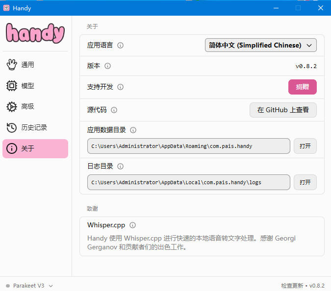331x291 pixels.
Task: Click info icon next to Whisper.cpp
Action: [x=133, y=225]
